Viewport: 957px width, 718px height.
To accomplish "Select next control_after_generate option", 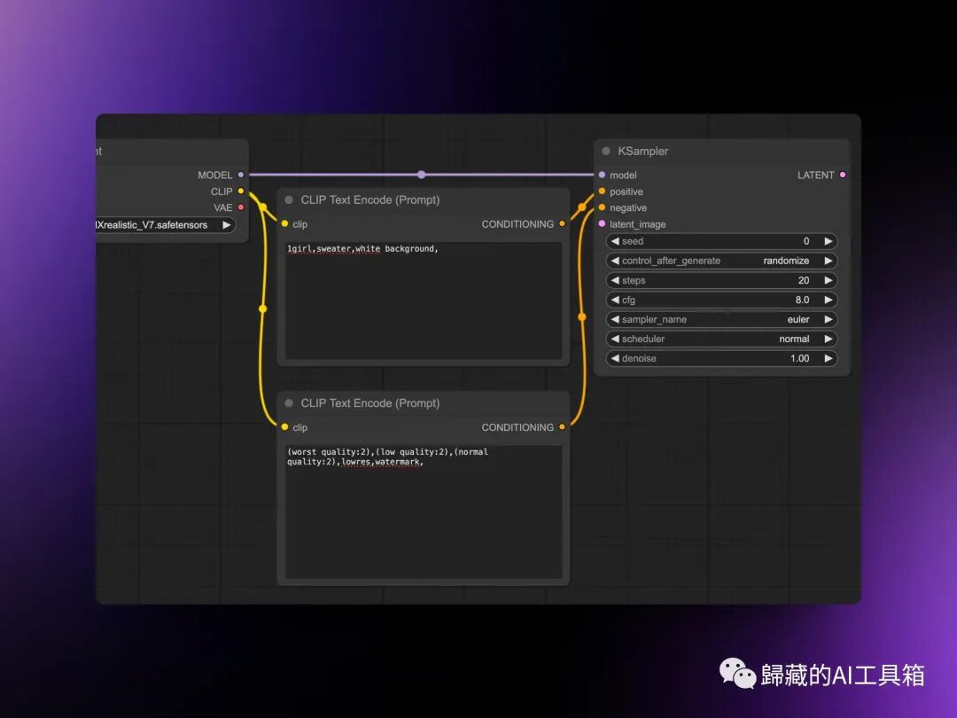I will pyautogui.click(x=829, y=261).
